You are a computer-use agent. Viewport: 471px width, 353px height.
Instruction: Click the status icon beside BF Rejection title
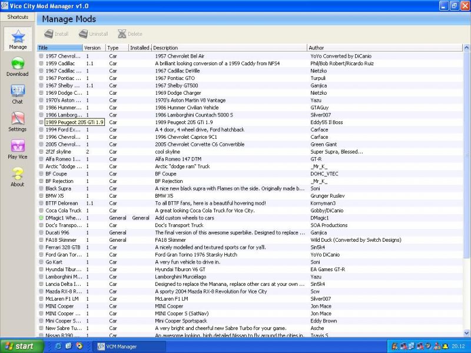pos(41,181)
